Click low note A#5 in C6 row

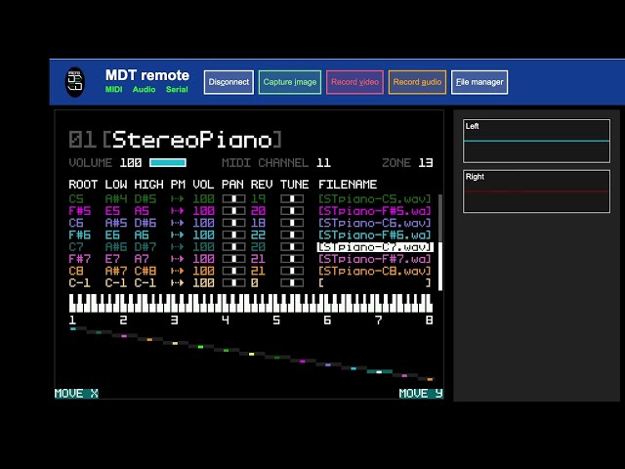116,223
